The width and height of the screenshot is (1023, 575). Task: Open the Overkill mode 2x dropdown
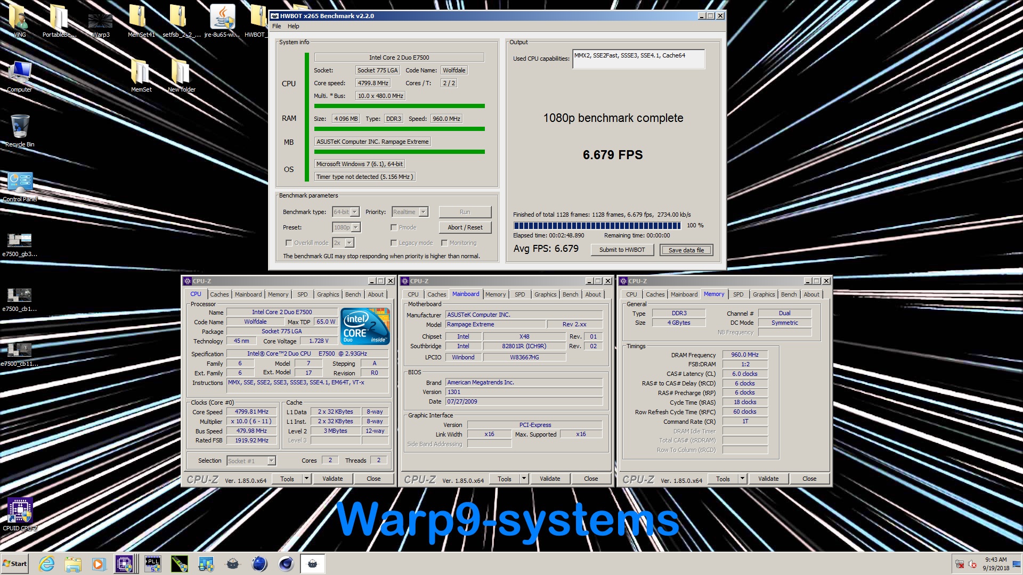coord(343,243)
